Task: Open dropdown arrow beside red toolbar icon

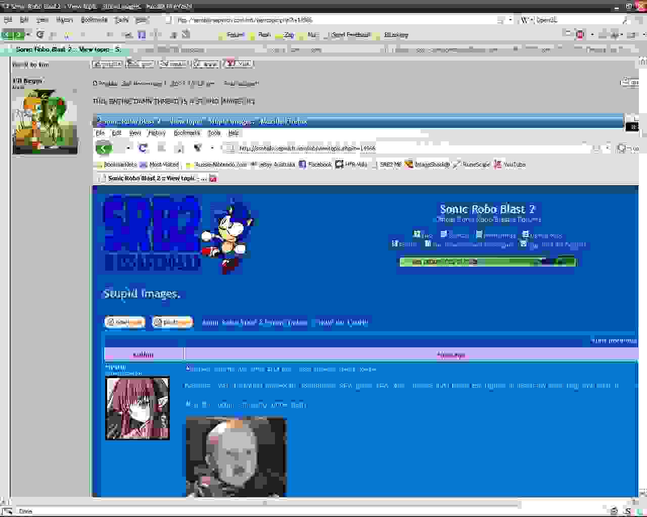Action: [591, 35]
